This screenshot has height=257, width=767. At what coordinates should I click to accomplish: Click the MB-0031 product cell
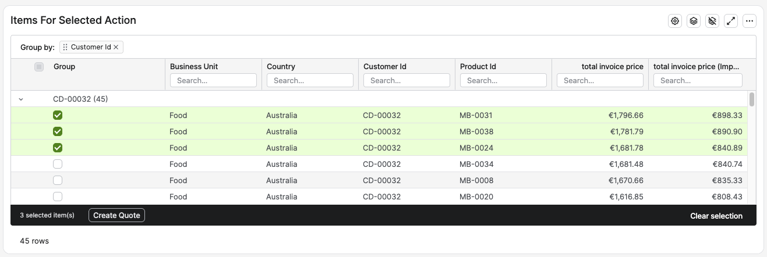coord(476,115)
